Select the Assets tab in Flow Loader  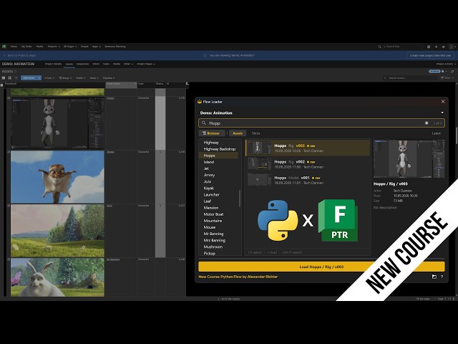[238, 133]
